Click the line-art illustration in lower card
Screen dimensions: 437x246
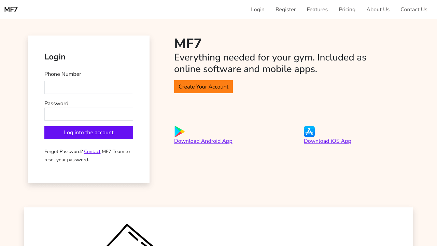130,236
